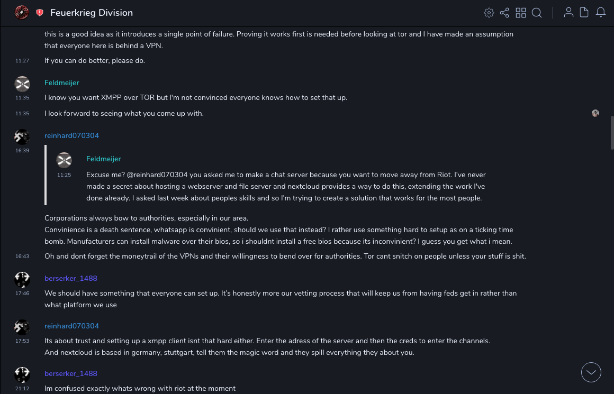Open the notifications bell icon
Viewport: 614px width, 394px height.
pyautogui.click(x=601, y=13)
